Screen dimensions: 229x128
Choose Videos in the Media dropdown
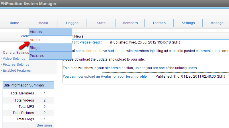pyautogui.click(x=50, y=32)
